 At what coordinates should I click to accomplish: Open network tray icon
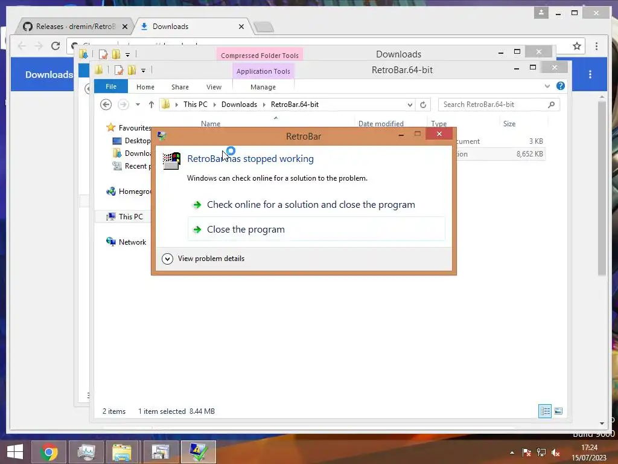[541, 453]
